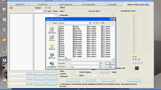This screenshot has width=161, height=90.
Task: Open the EPT-TEAM link
Action: tap(140, 4)
